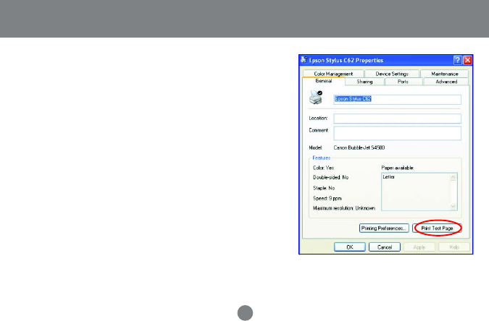Confirm with the OK button
Image resolution: width=489 pixels, height=321 pixels.
[x=350, y=247]
